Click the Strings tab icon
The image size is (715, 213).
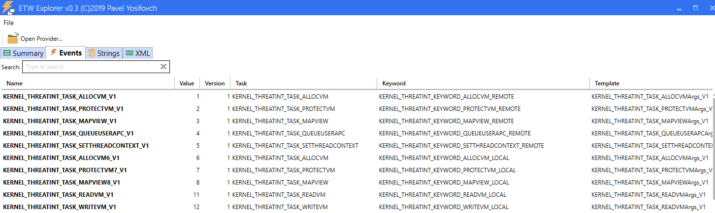[92, 53]
